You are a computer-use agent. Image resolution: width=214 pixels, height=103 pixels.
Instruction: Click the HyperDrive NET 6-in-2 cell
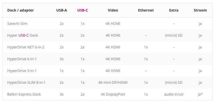pos(26,47)
